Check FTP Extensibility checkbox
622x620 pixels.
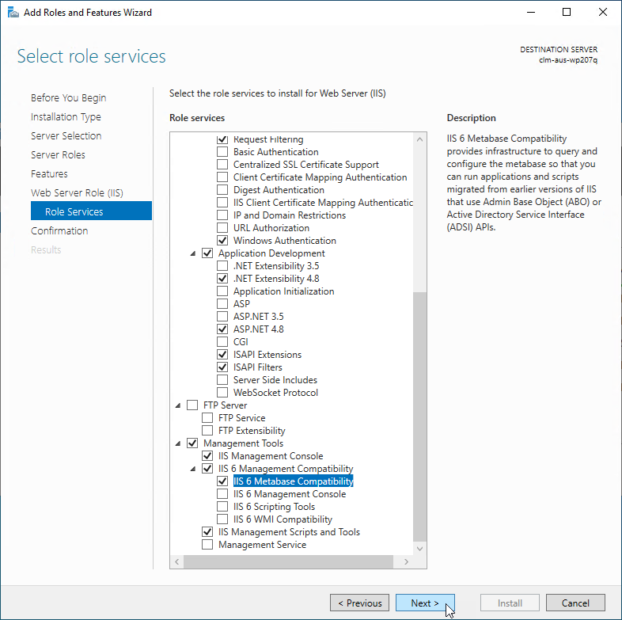[x=207, y=431]
